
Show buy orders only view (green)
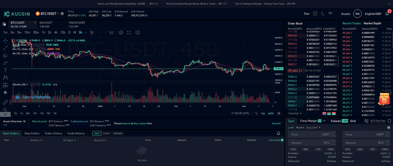click(329, 113)
